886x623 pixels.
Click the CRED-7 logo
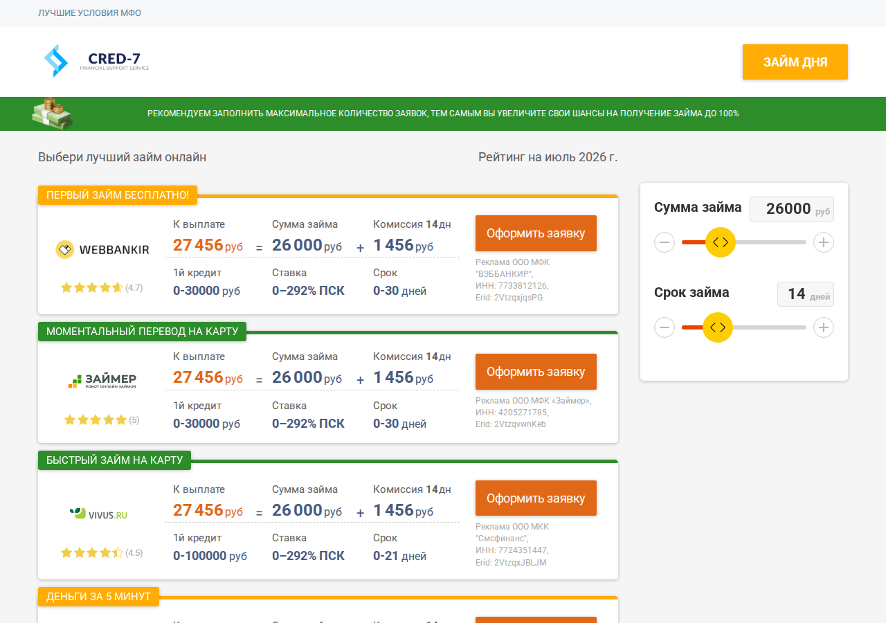coord(96,61)
